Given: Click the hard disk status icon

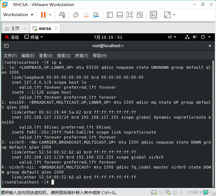Looking at the screenshot, I should 154,192.
